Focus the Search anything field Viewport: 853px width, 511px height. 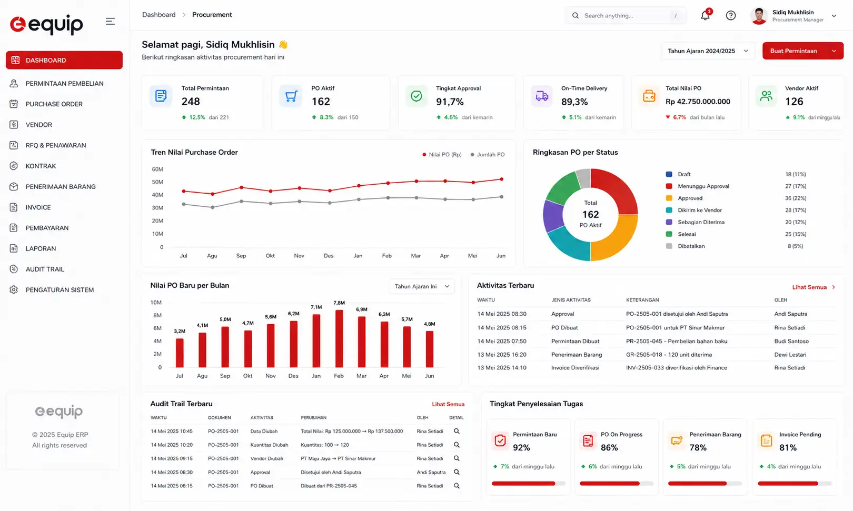[x=626, y=16]
